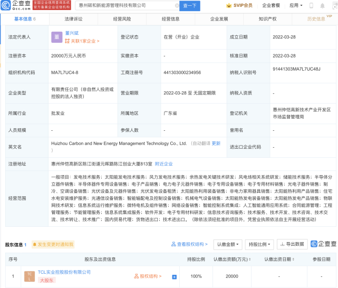Click 在营（开业）企业 status value

[181, 37]
